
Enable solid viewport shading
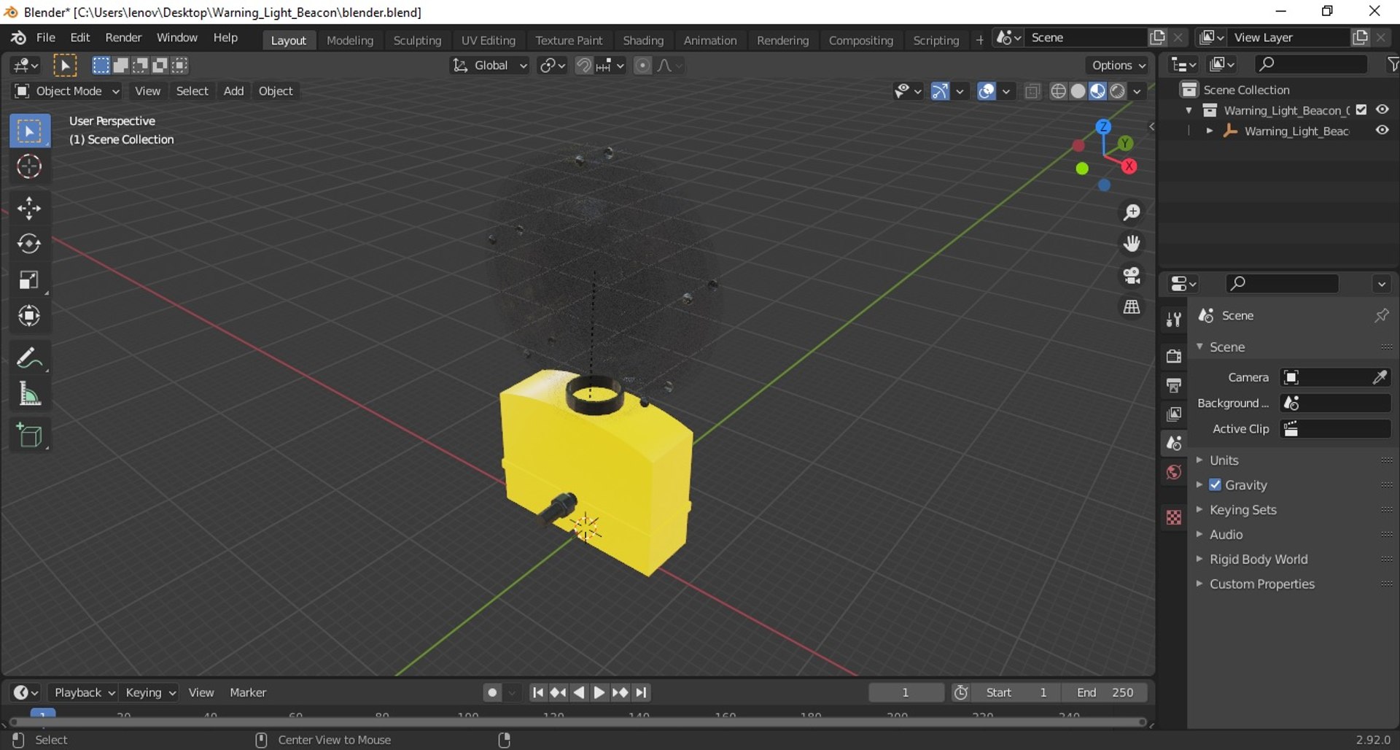pyautogui.click(x=1078, y=91)
